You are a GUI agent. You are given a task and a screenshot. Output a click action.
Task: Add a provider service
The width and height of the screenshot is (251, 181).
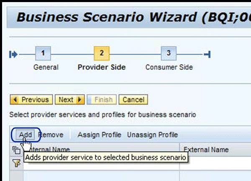pyautogui.click(x=26, y=135)
